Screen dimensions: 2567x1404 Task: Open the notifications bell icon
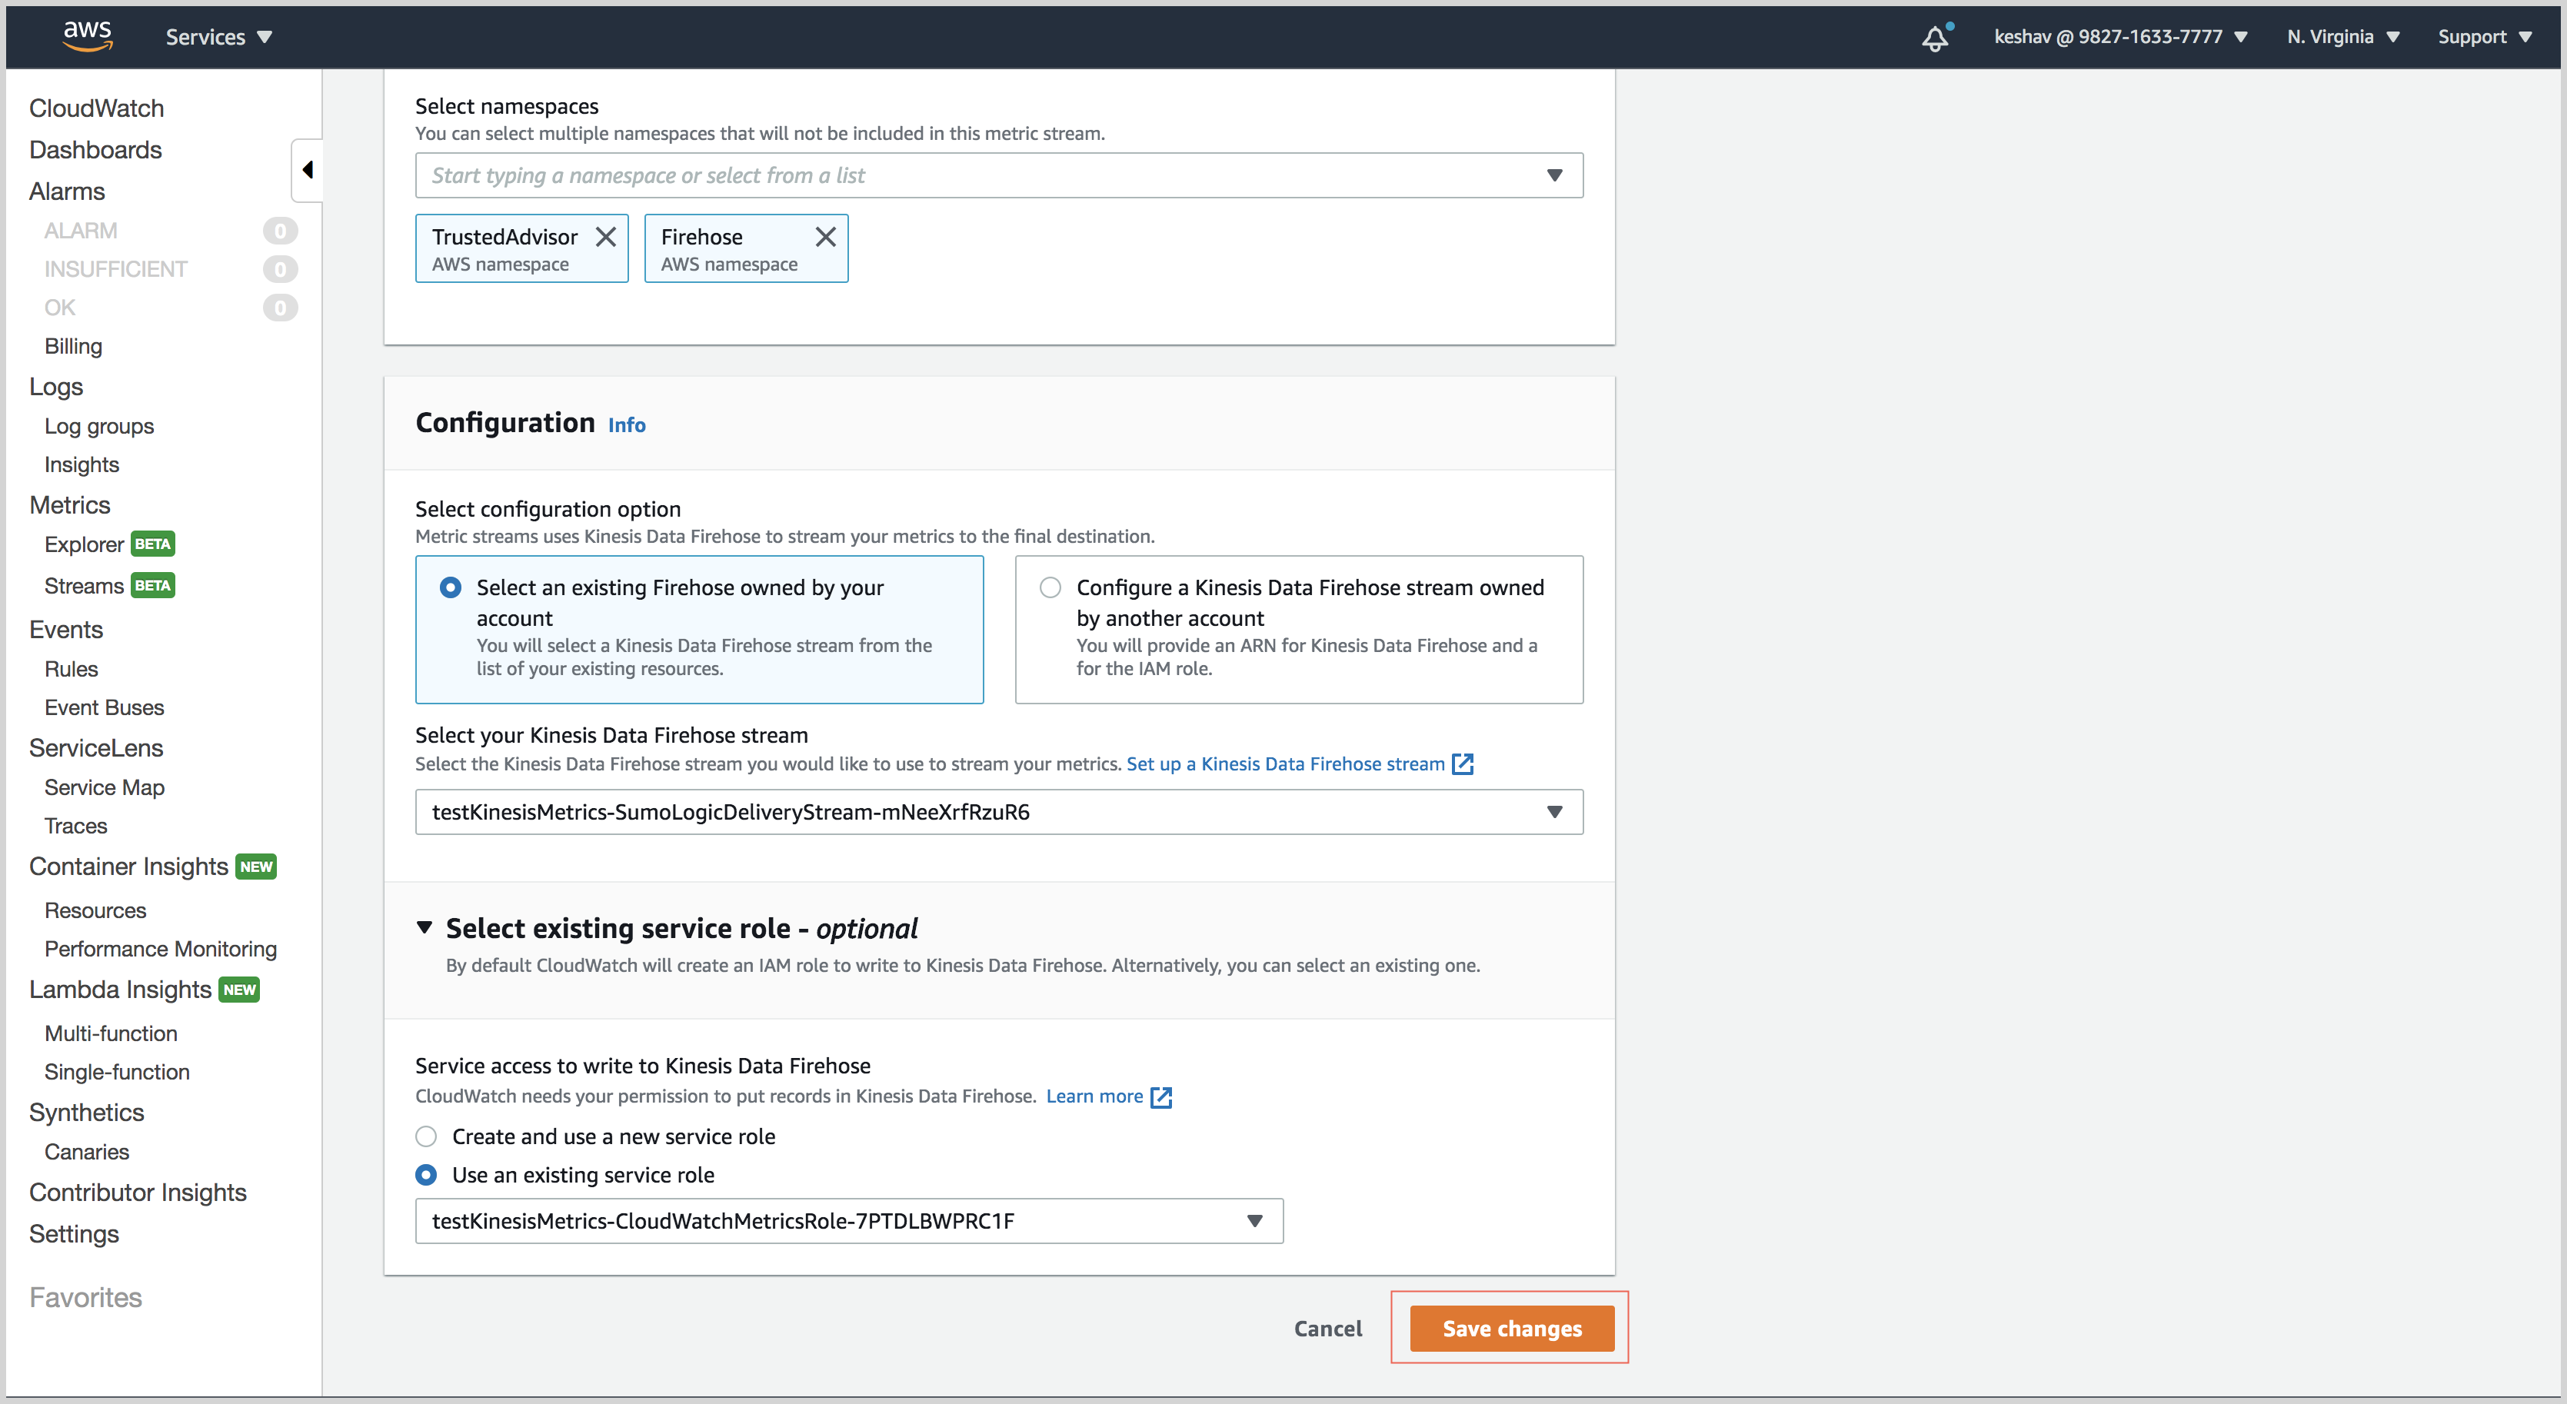click(x=1934, y=38)
